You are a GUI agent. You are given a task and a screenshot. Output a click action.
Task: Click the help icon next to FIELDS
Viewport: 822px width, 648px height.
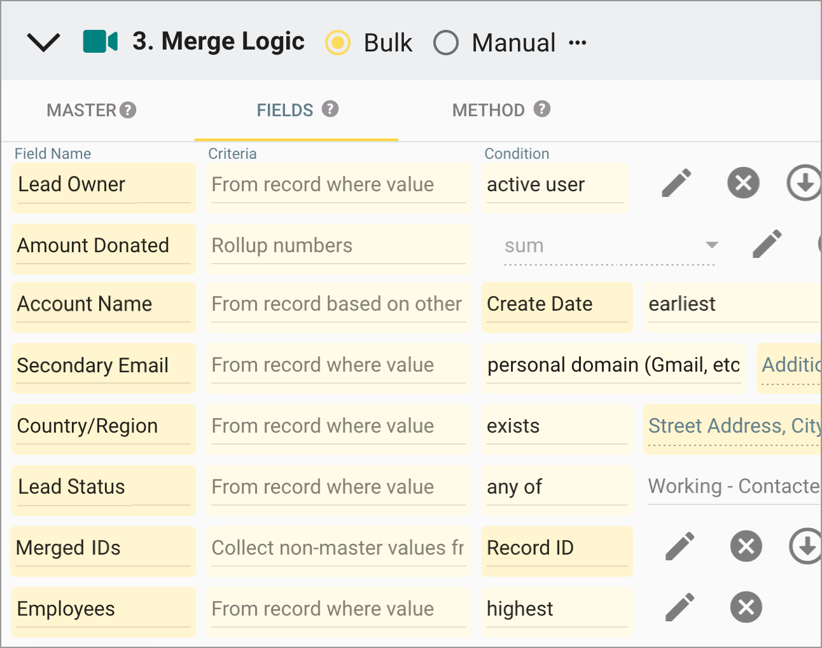[x=330, y=109]
